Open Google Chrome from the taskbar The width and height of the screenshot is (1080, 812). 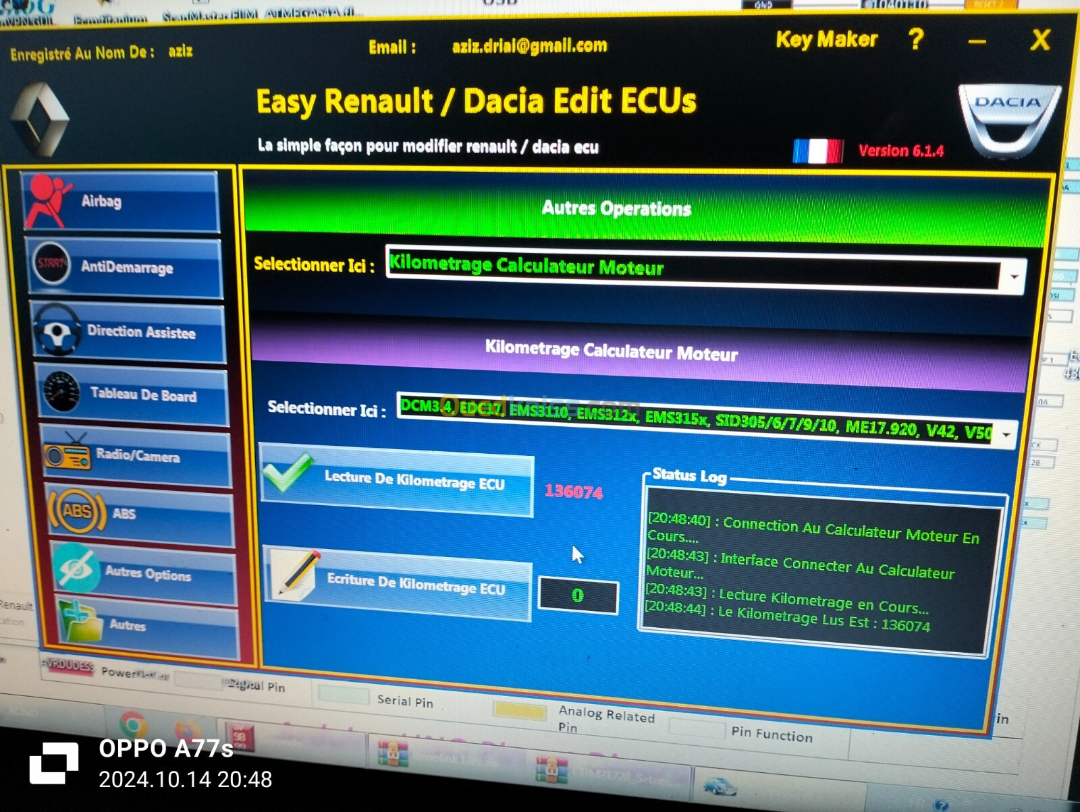133,726
